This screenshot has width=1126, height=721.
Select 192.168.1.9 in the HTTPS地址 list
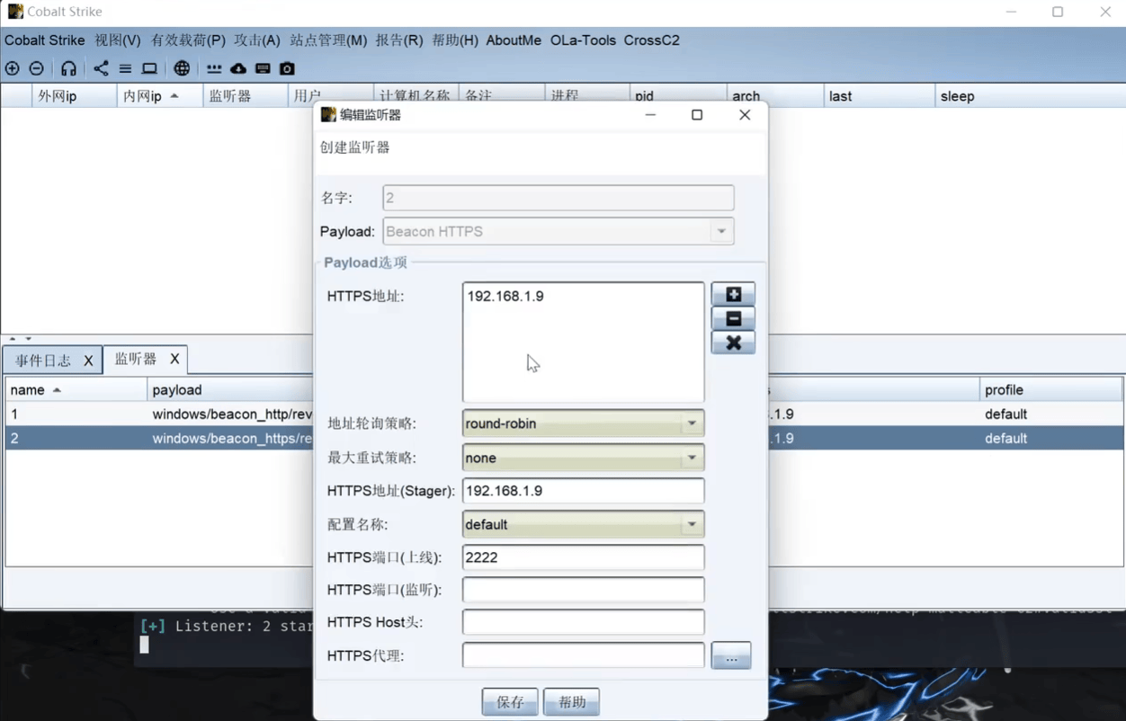point(505,296)
